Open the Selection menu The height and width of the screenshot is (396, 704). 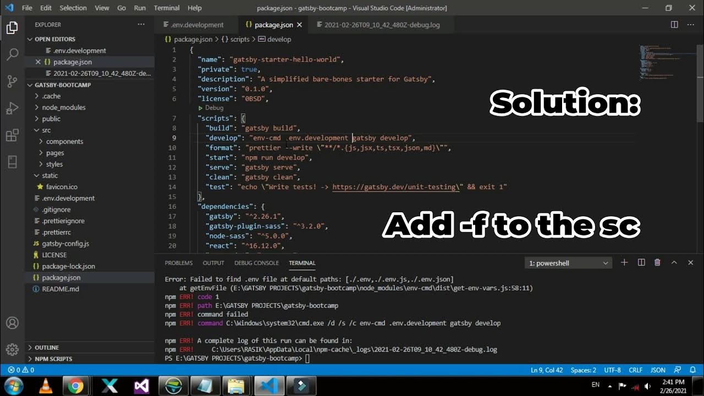(73, 8)
